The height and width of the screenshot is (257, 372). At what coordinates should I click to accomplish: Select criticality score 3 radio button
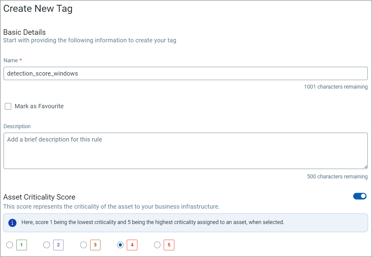(84, 245)
